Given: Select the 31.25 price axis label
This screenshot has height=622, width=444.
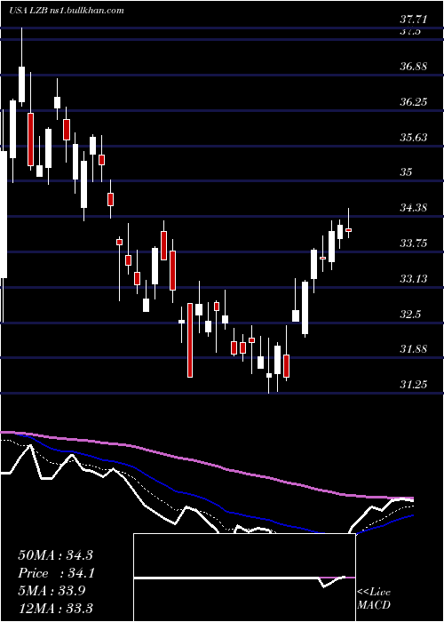Looking at the screenshot, I should (x=413, y=384).
